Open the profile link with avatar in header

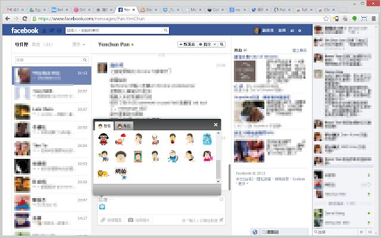(x=264, y=30)
